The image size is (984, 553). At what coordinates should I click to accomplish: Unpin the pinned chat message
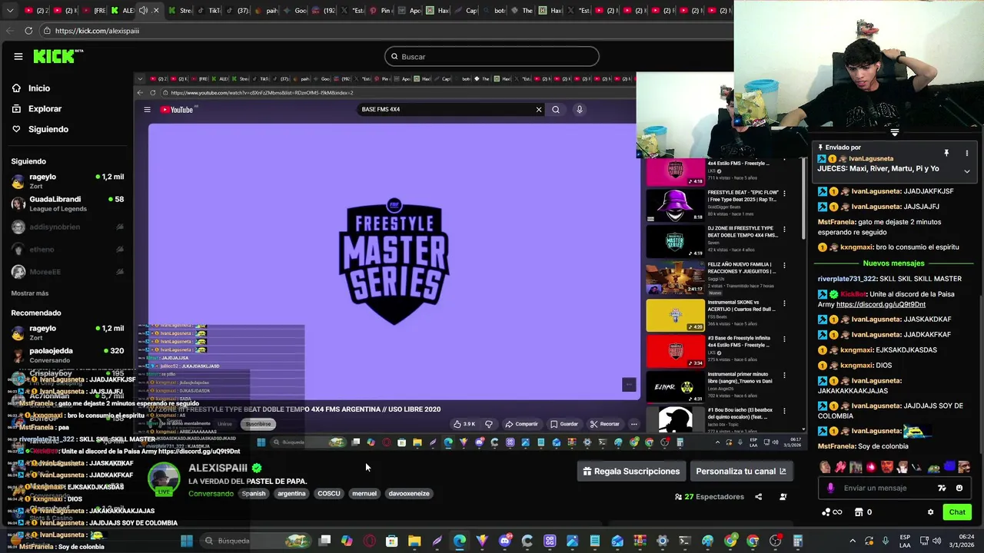click(x=946, y=154)
